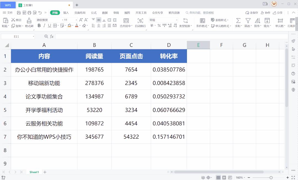Image resolution: width=298 pixels, height=180 pixels.
Task: Click the 合并居中 merge and center icon
Action: pyautogui.click(x=126, y=21)
